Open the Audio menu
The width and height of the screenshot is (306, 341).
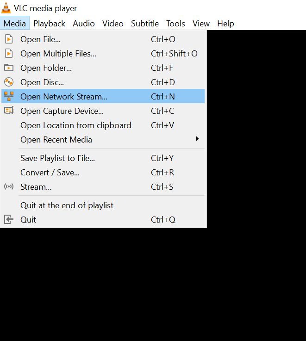coord(84,24)
